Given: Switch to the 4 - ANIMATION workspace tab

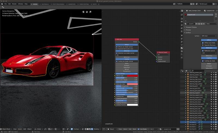Looking at the screenshot, I should tap(71, 4).
